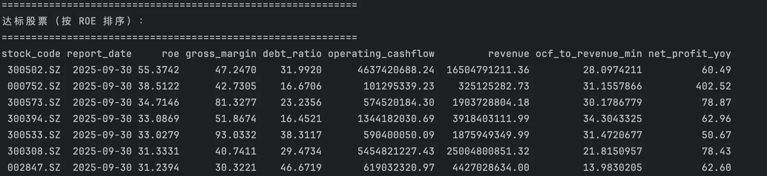Viewport: 767px width, 176px height.
Task: Select stock code 300308.SZ
Action: 34,152
